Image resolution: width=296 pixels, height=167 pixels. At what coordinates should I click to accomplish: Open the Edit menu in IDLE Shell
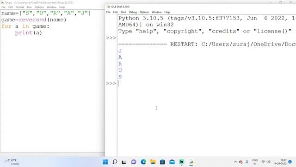coord(115,12)
